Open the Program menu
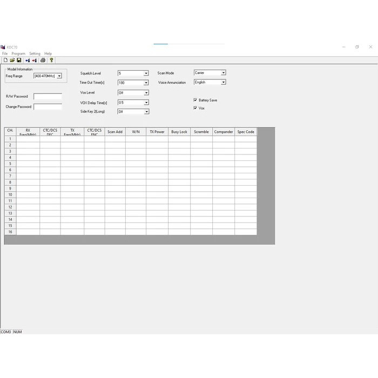Screen dimensions: 378x378 (18, 53)
